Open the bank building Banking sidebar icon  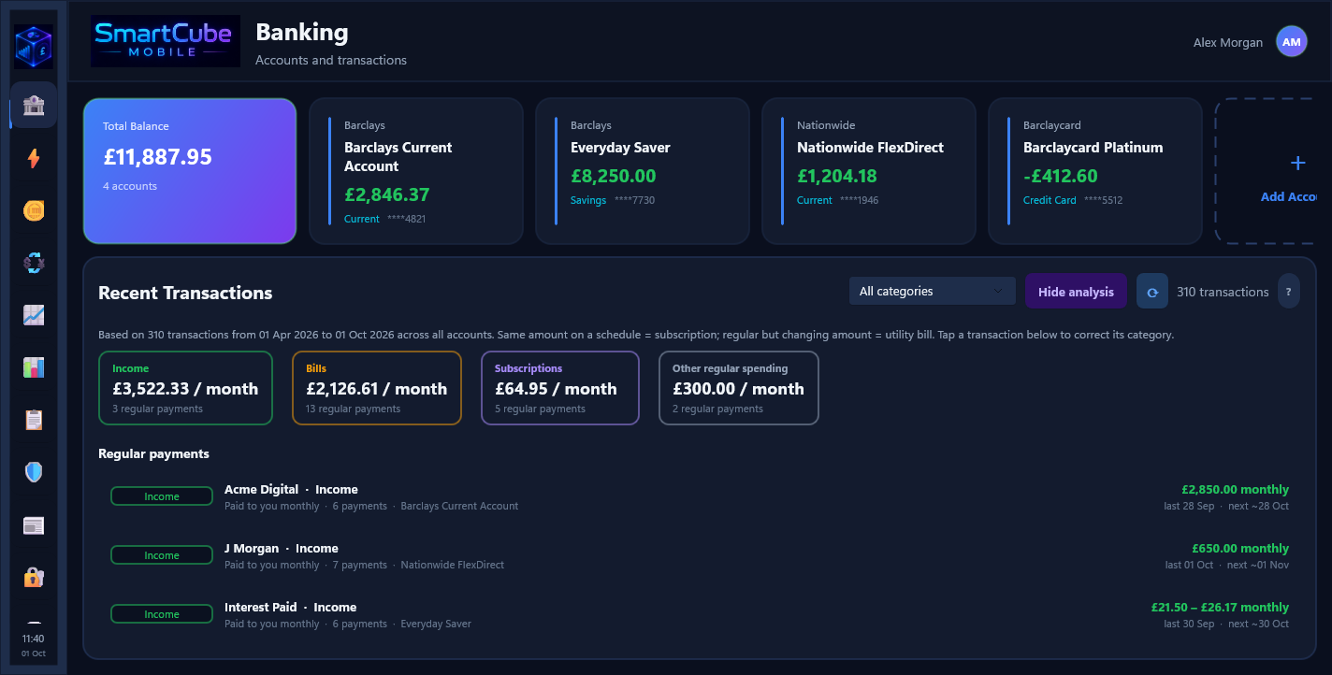click(x=34, y=105)
